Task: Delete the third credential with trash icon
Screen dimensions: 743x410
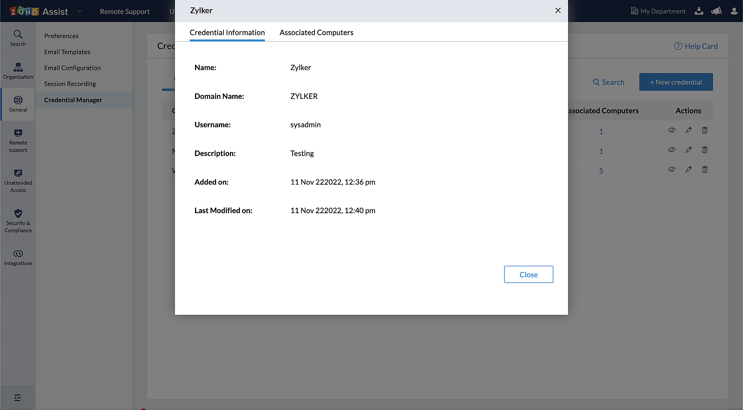Action: (705, 169)
